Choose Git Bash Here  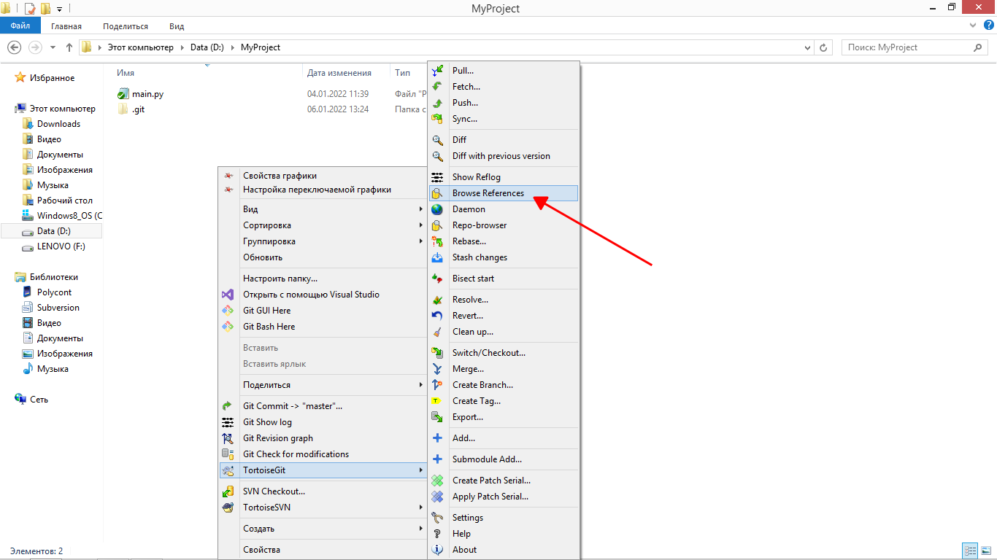click(323, 327)
